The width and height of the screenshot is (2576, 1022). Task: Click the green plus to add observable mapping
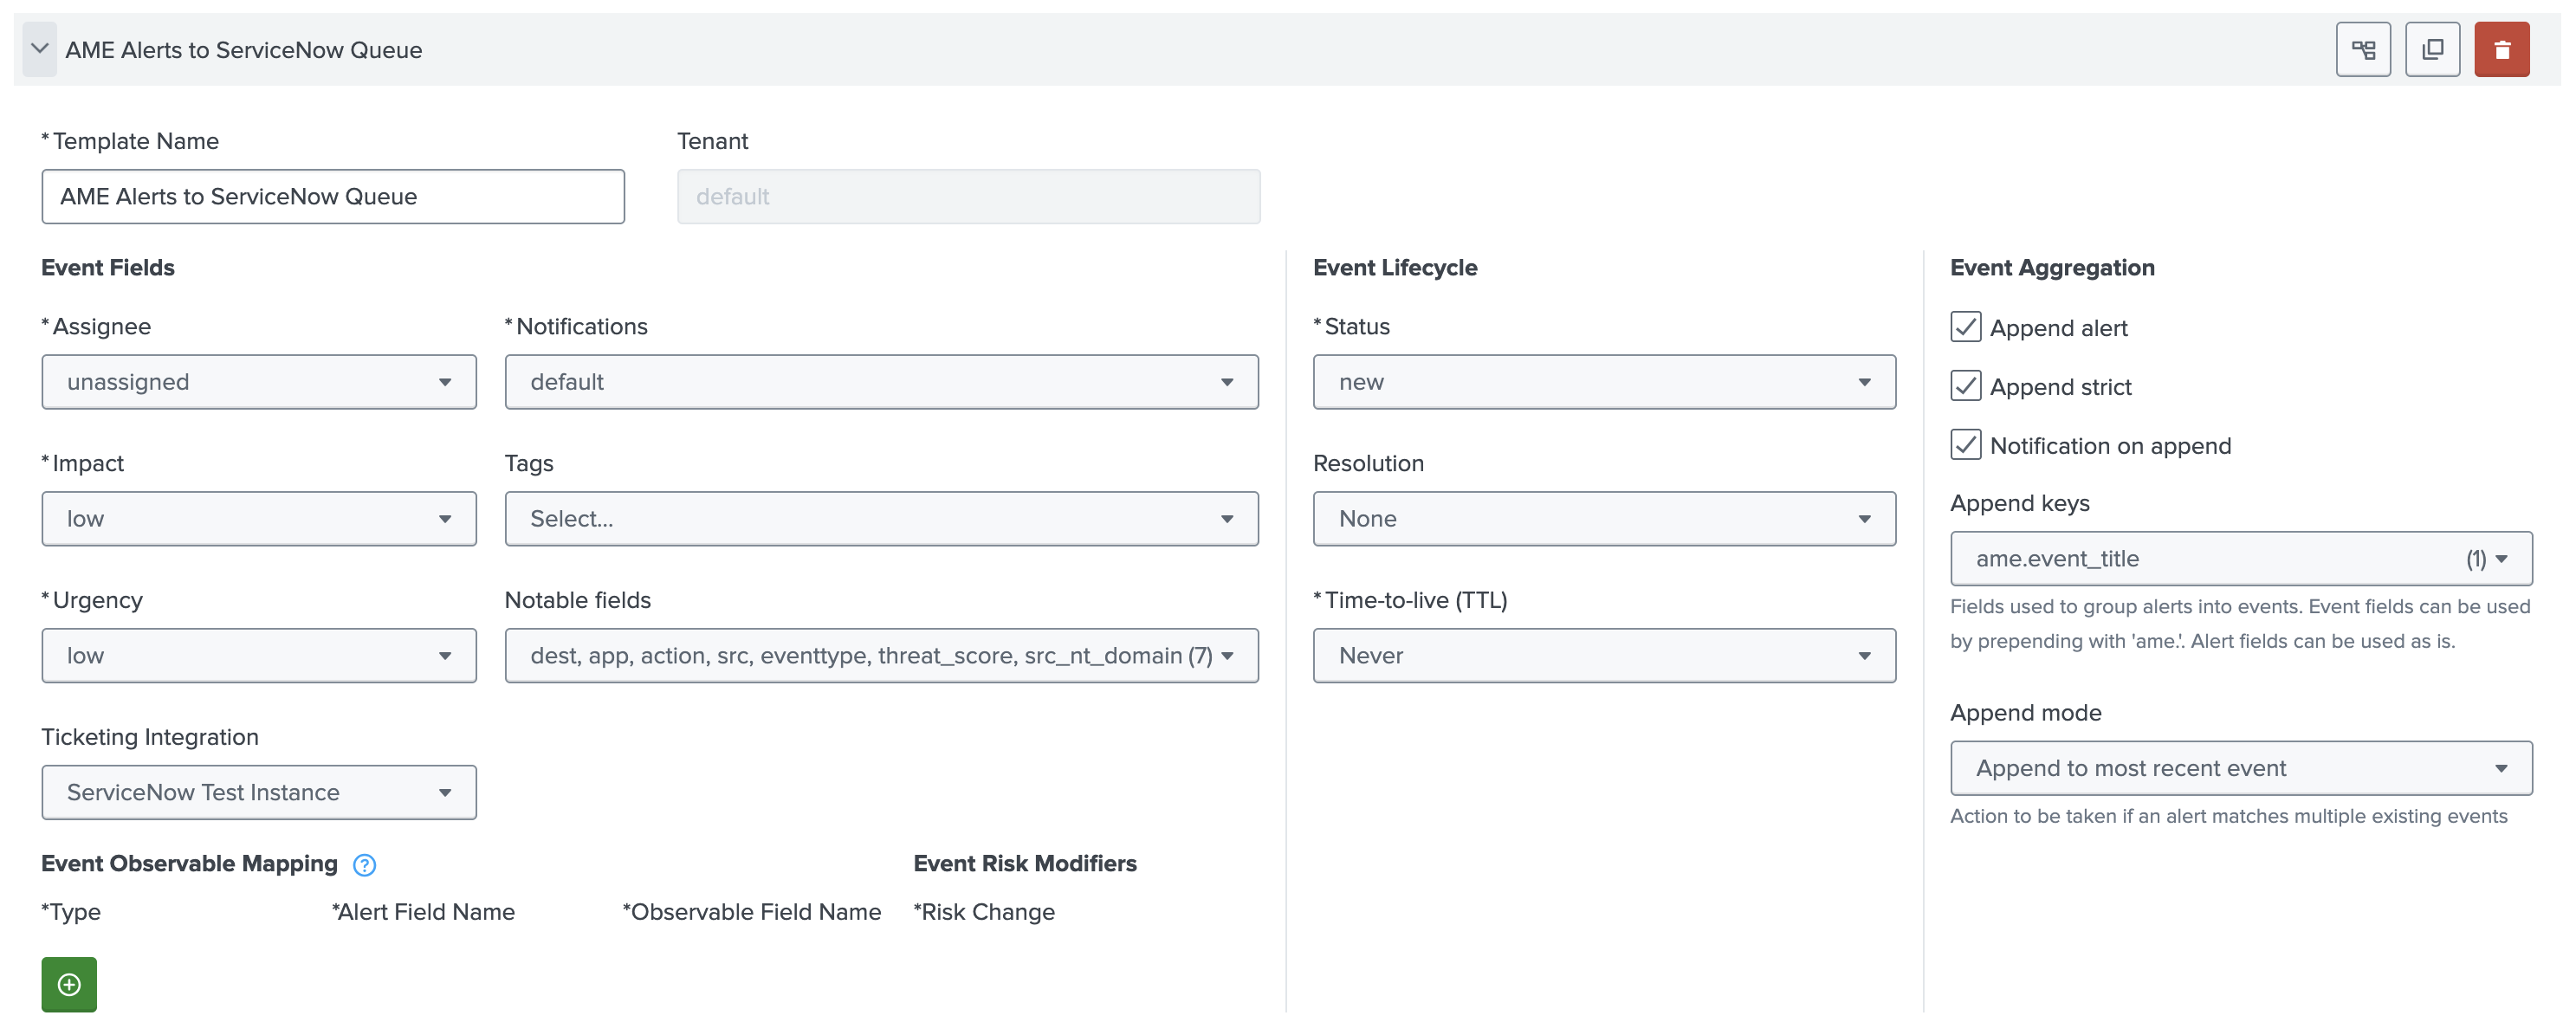(x=68, y=984)
